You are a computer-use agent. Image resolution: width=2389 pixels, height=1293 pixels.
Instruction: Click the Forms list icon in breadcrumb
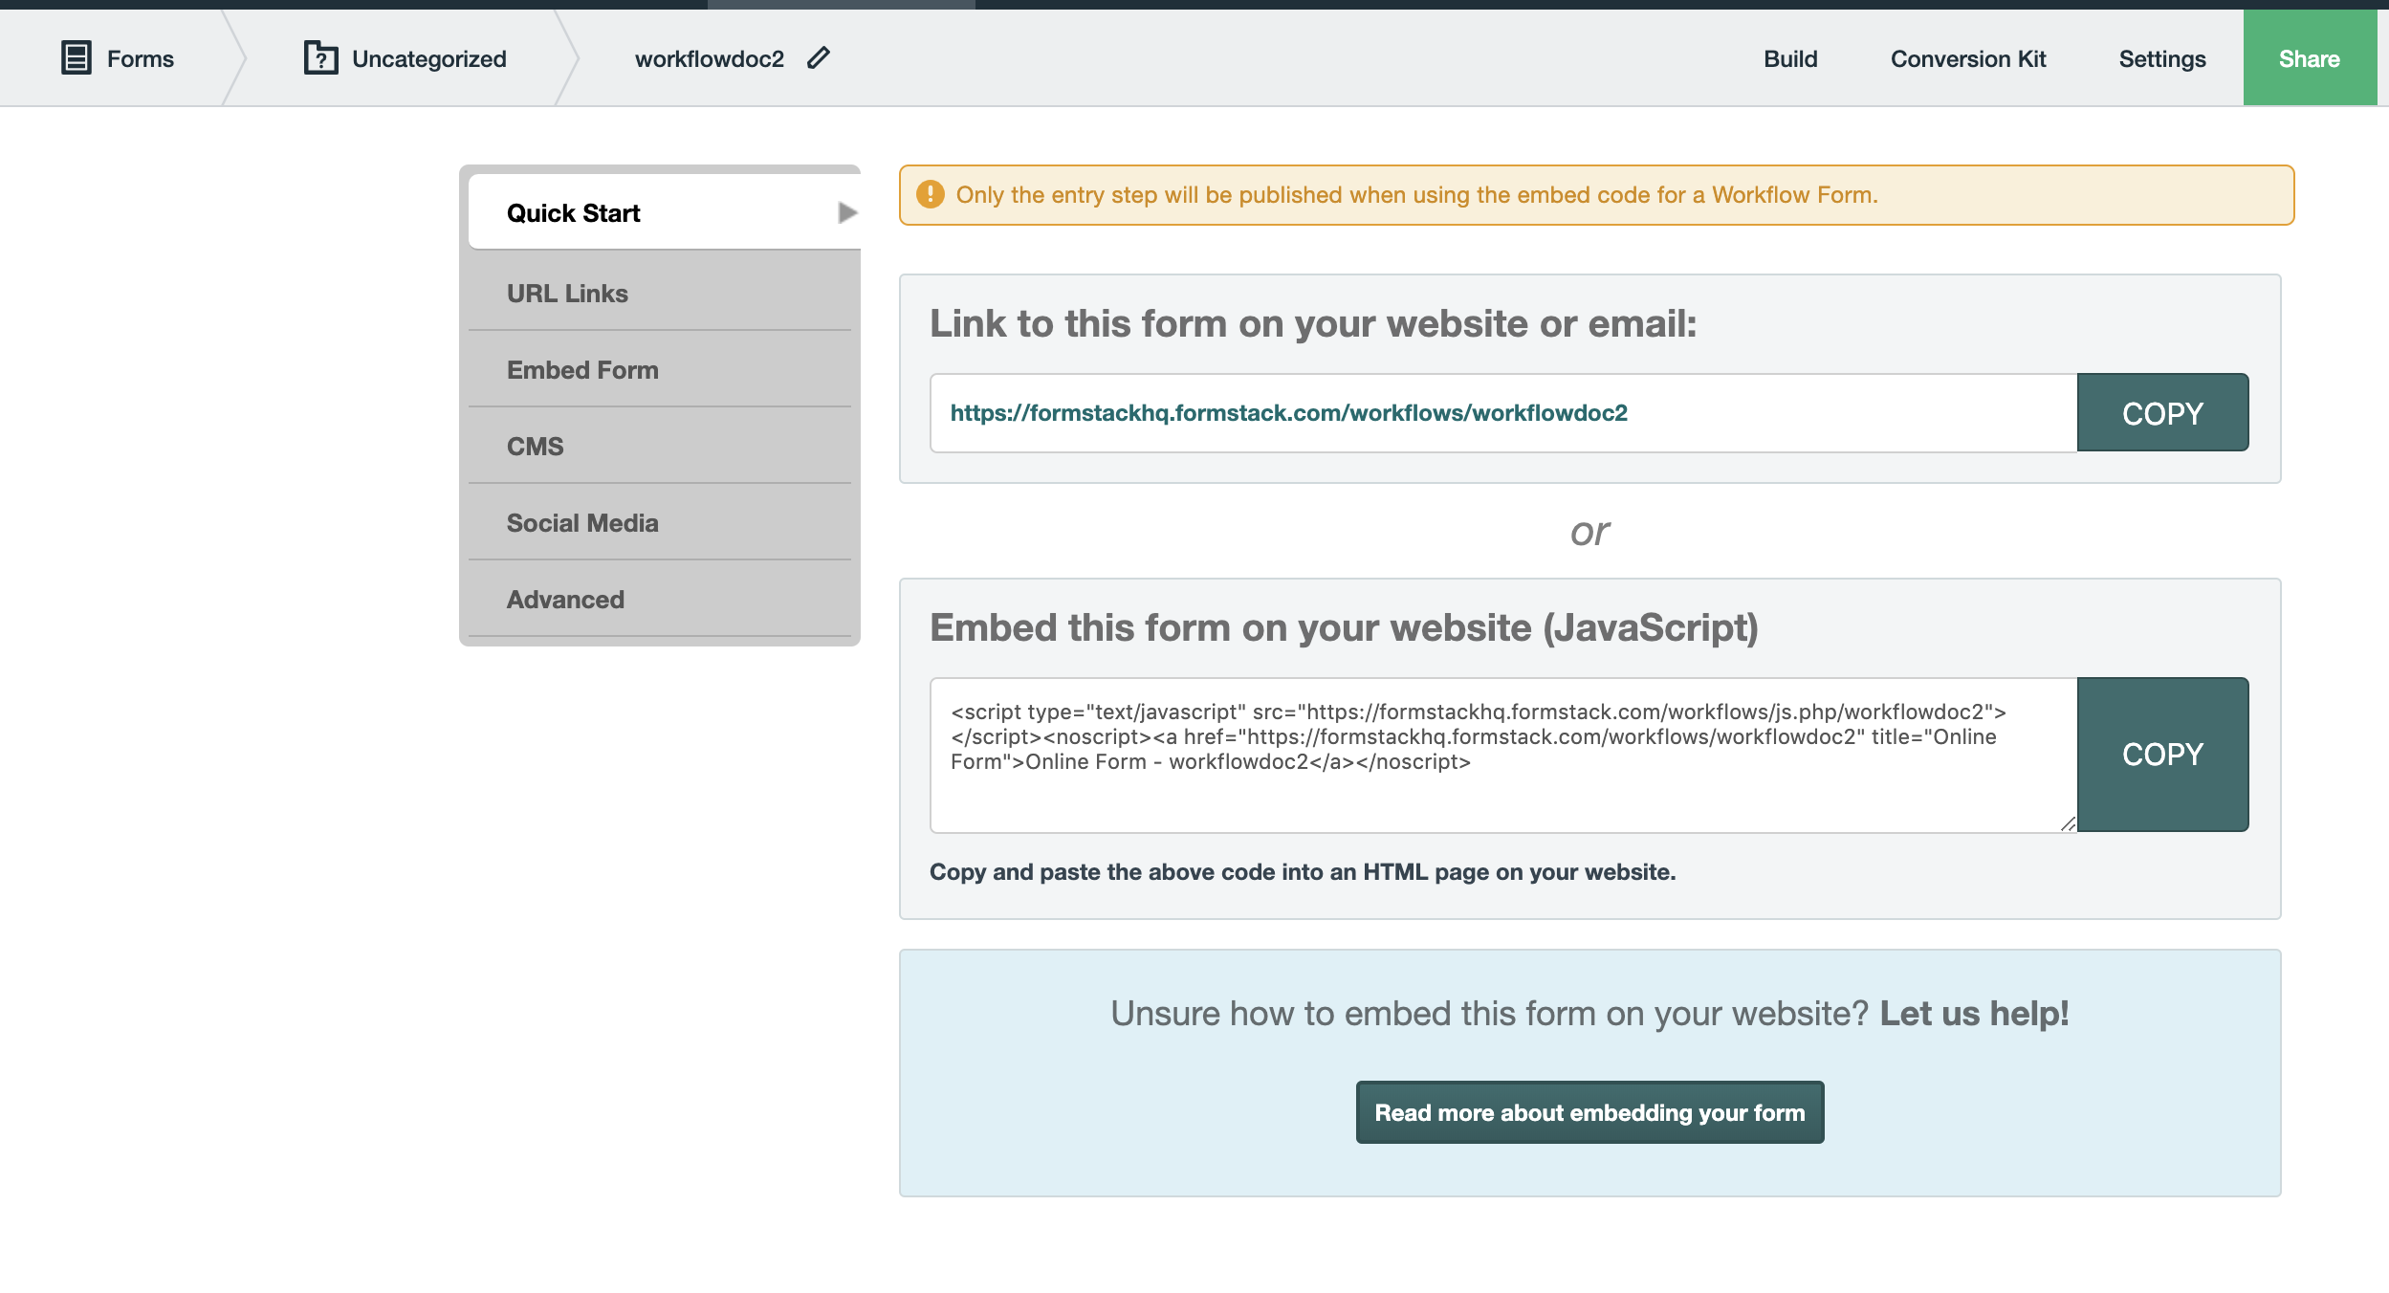tap(77, 58)
